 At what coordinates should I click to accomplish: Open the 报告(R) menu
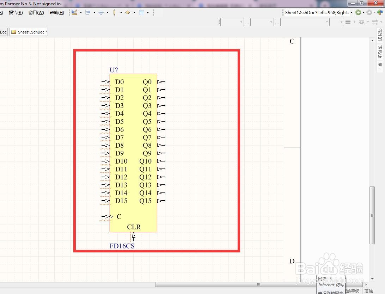pyautogui.click(x=16, y=13)
